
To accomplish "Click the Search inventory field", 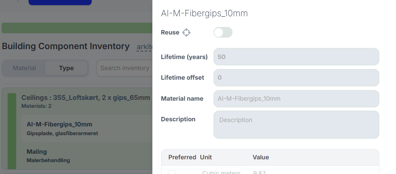I will click(125, 68).
